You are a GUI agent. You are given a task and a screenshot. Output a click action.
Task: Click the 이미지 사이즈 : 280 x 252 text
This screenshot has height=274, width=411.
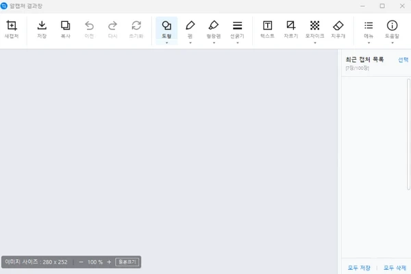[x=36, y=262]
